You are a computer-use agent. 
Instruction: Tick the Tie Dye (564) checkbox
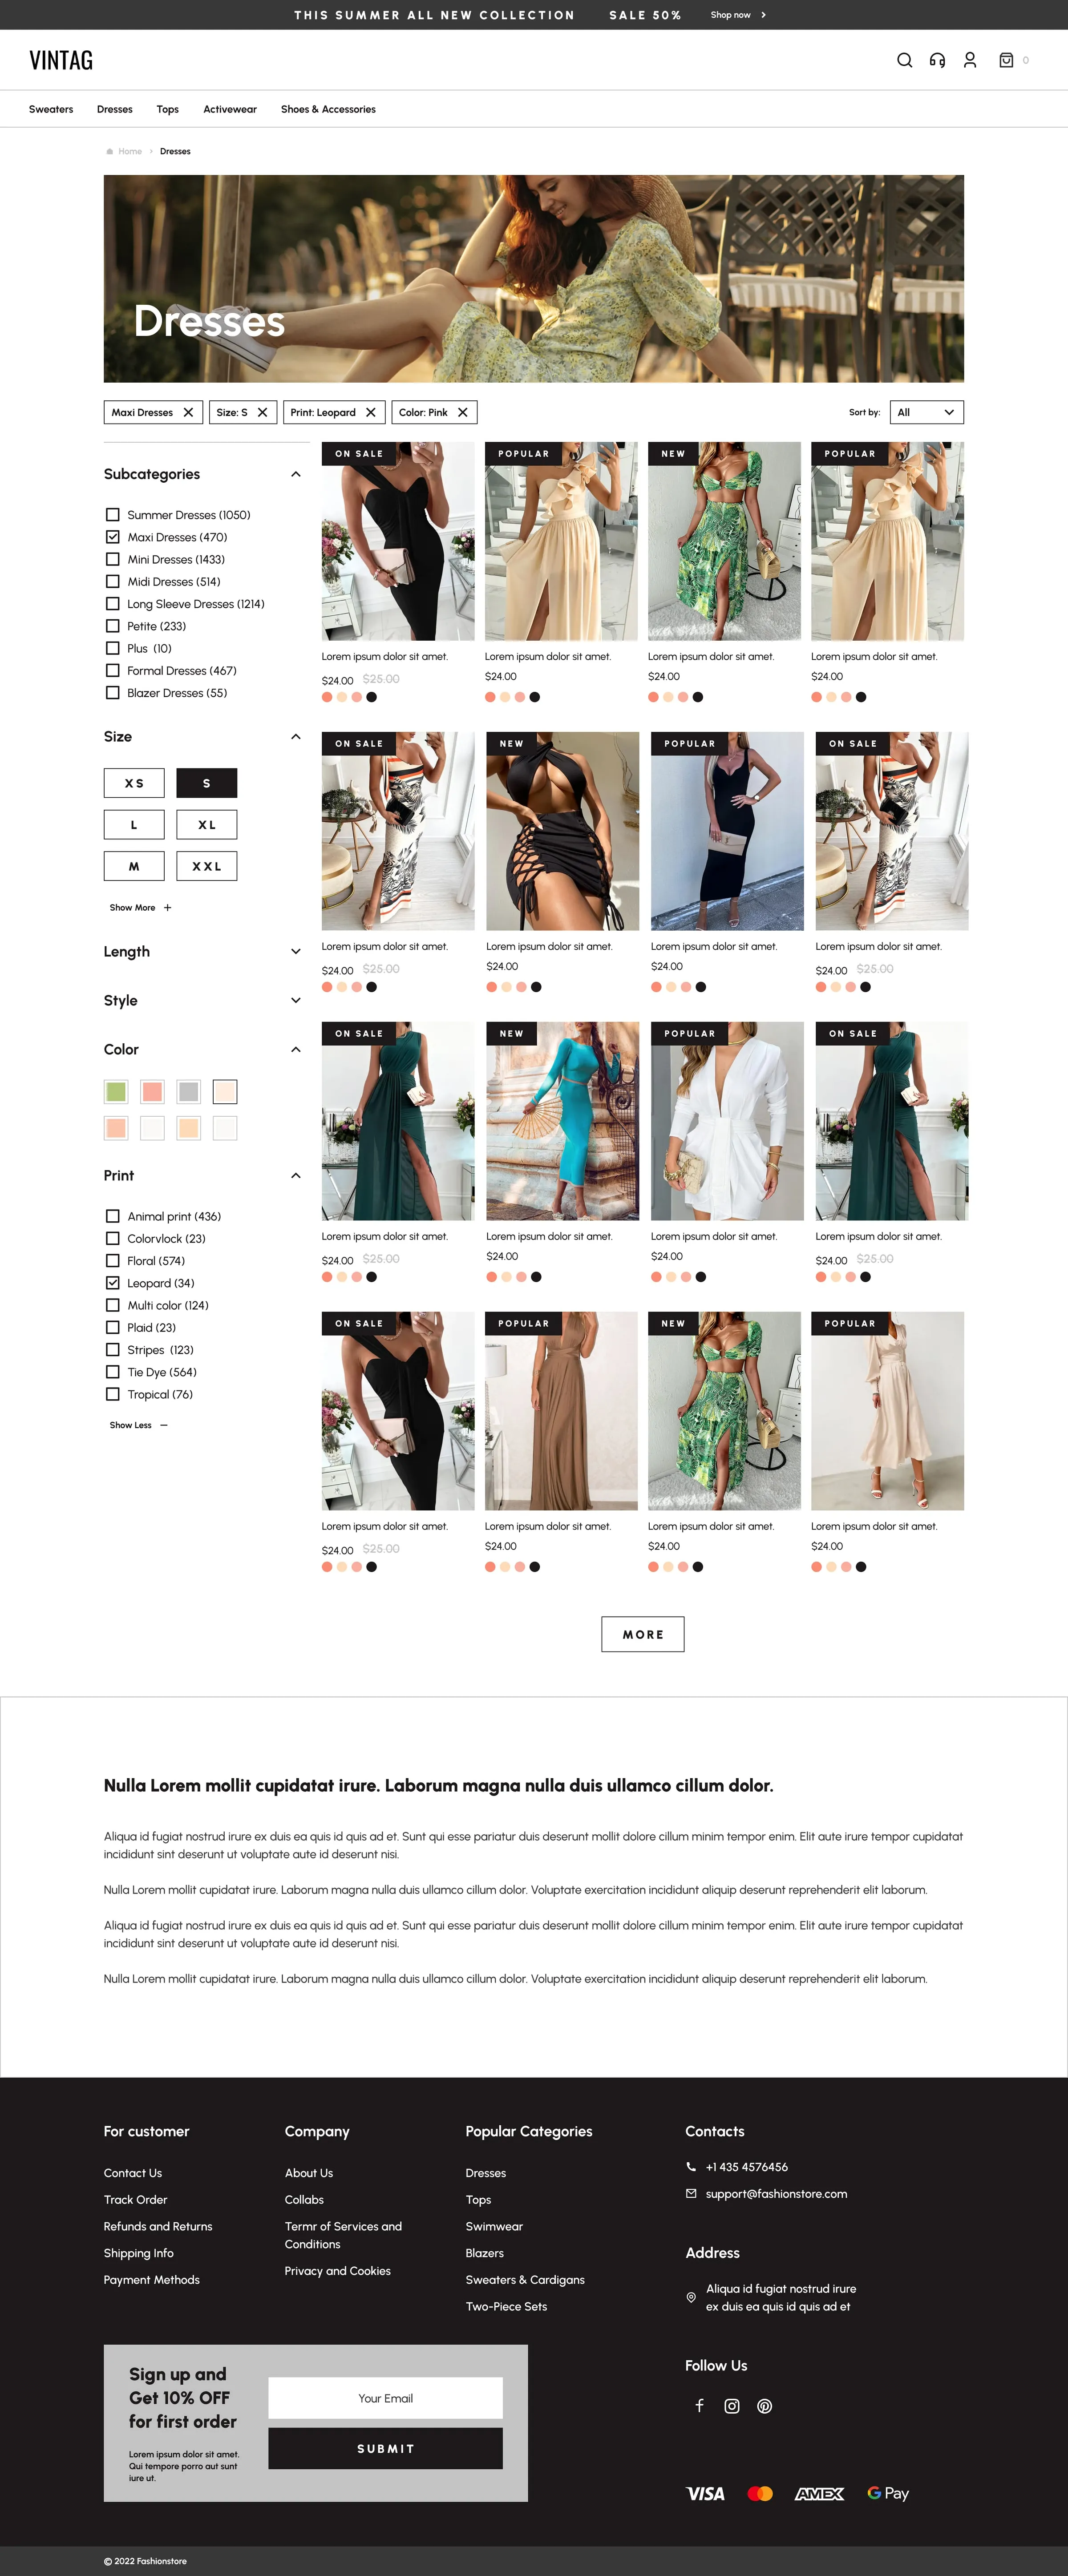(x=113, y=1372)
